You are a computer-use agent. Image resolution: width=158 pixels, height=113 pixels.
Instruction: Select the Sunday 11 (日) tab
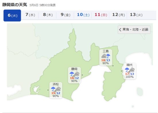pyautogui.click(x=101, y=15)
